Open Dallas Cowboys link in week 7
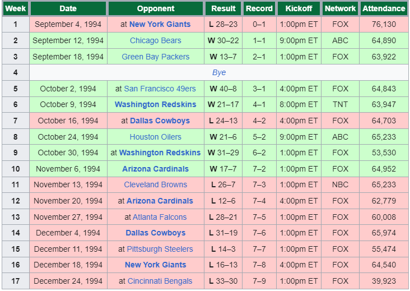 point(160,121)
